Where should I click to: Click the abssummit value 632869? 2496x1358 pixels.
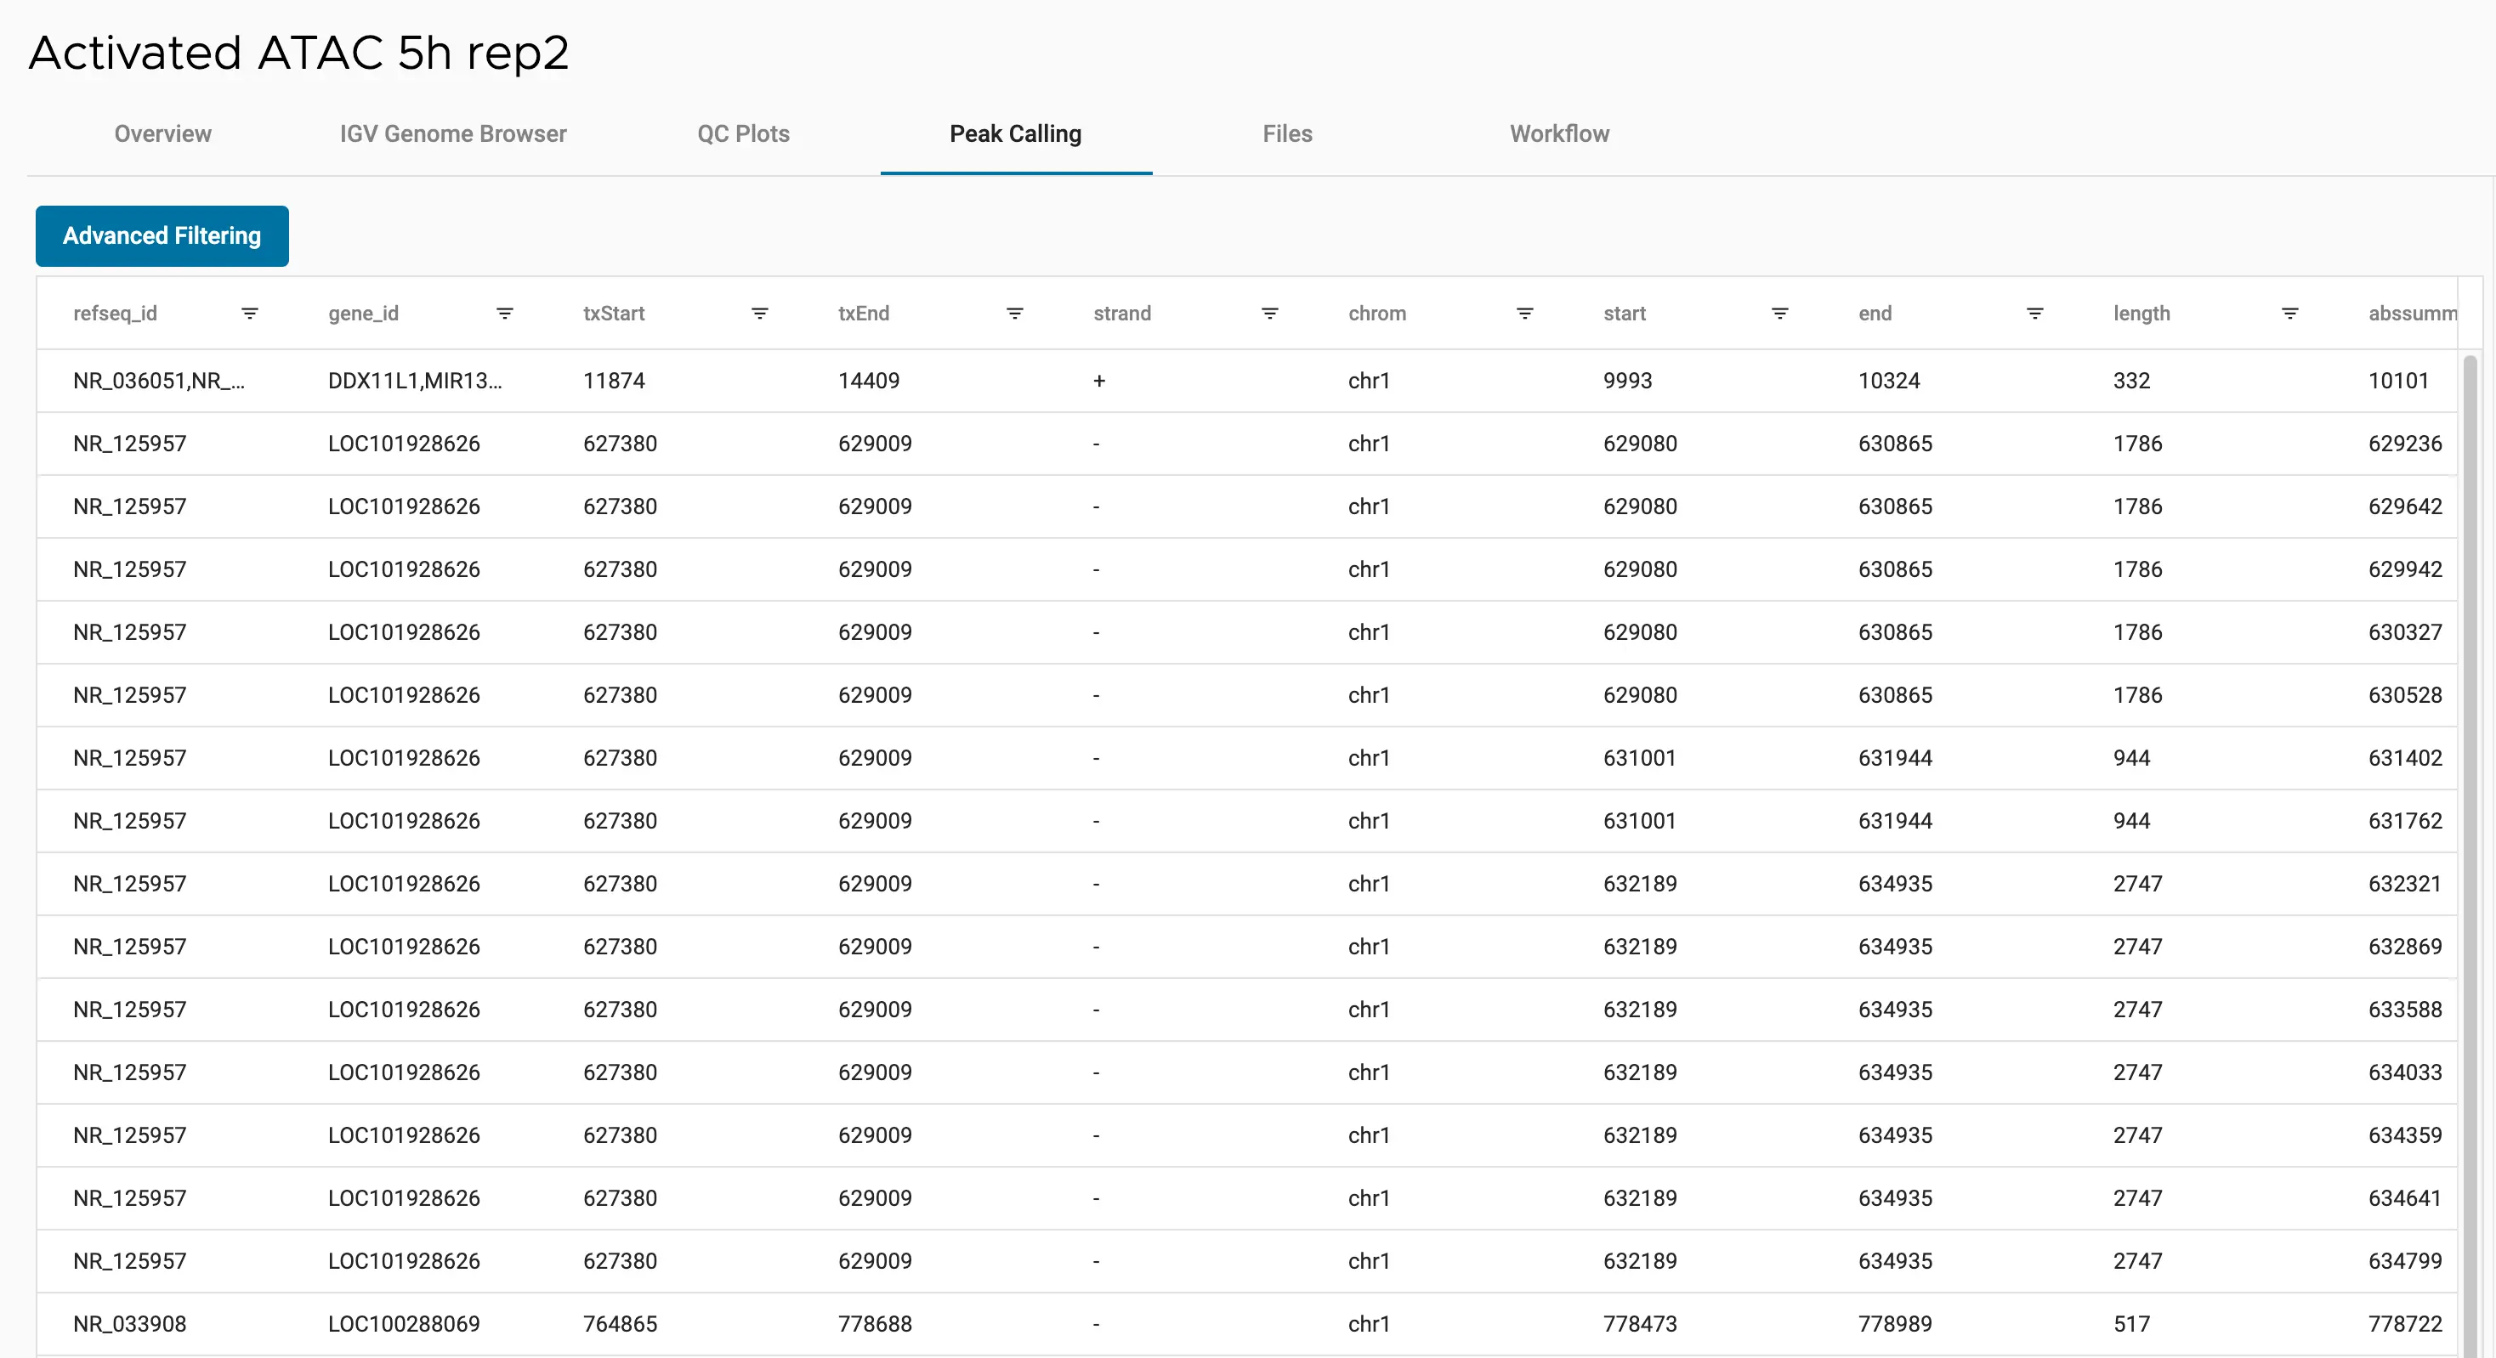[x=2405, y=948]
